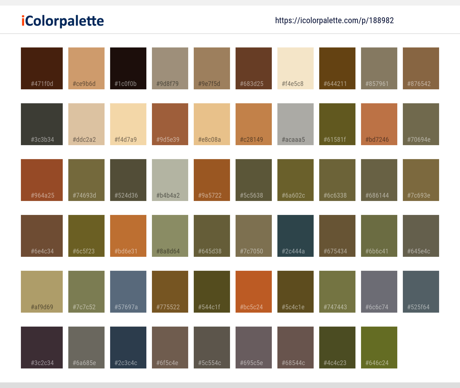Click the green #646c24 swatch

point(379,347)
